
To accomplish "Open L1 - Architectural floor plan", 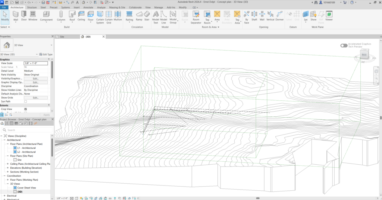I will pyautogui.click(x=26, y=148).
